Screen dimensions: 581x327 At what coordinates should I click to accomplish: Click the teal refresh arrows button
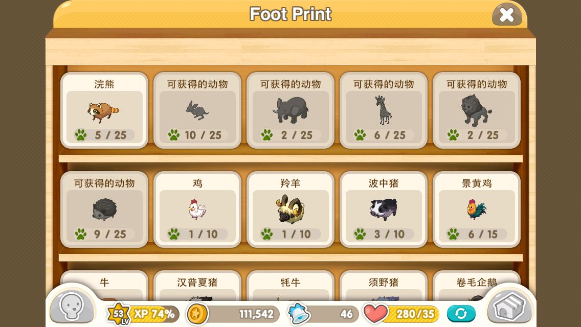(461, 314)
